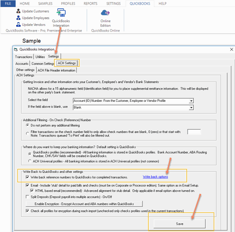Click the QuickBooks Integration dialog title icon
Image resolution: width=235 pixels, height=232 pixels.
tap(16, 50)
